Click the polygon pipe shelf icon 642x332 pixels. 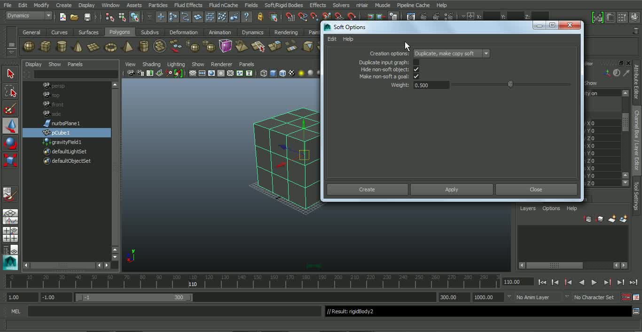pos(143,46)
